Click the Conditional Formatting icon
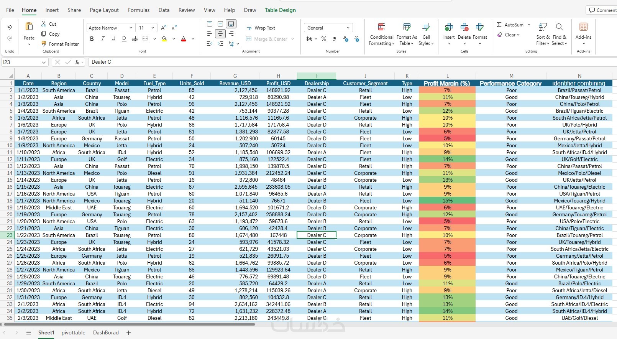The image size is (617, 339). (x=381, y=27)
